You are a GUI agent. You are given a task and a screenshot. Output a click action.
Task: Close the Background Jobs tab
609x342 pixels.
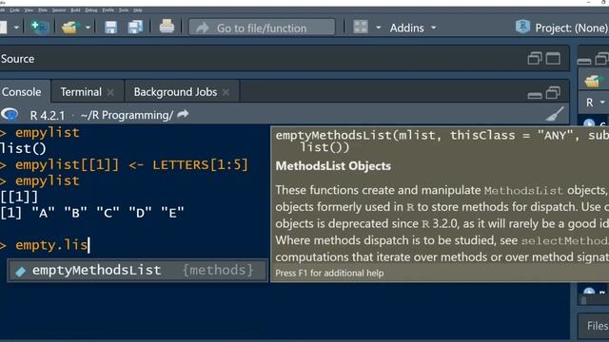[x=226, y=92]
